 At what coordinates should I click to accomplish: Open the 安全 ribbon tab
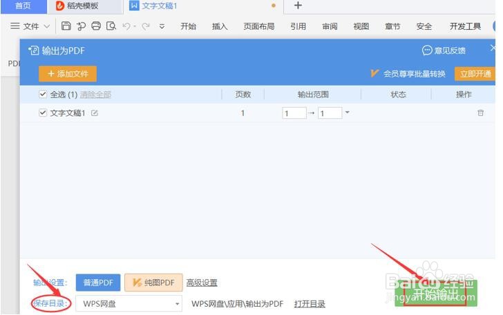pyautogui.click(x=424, y=26)
